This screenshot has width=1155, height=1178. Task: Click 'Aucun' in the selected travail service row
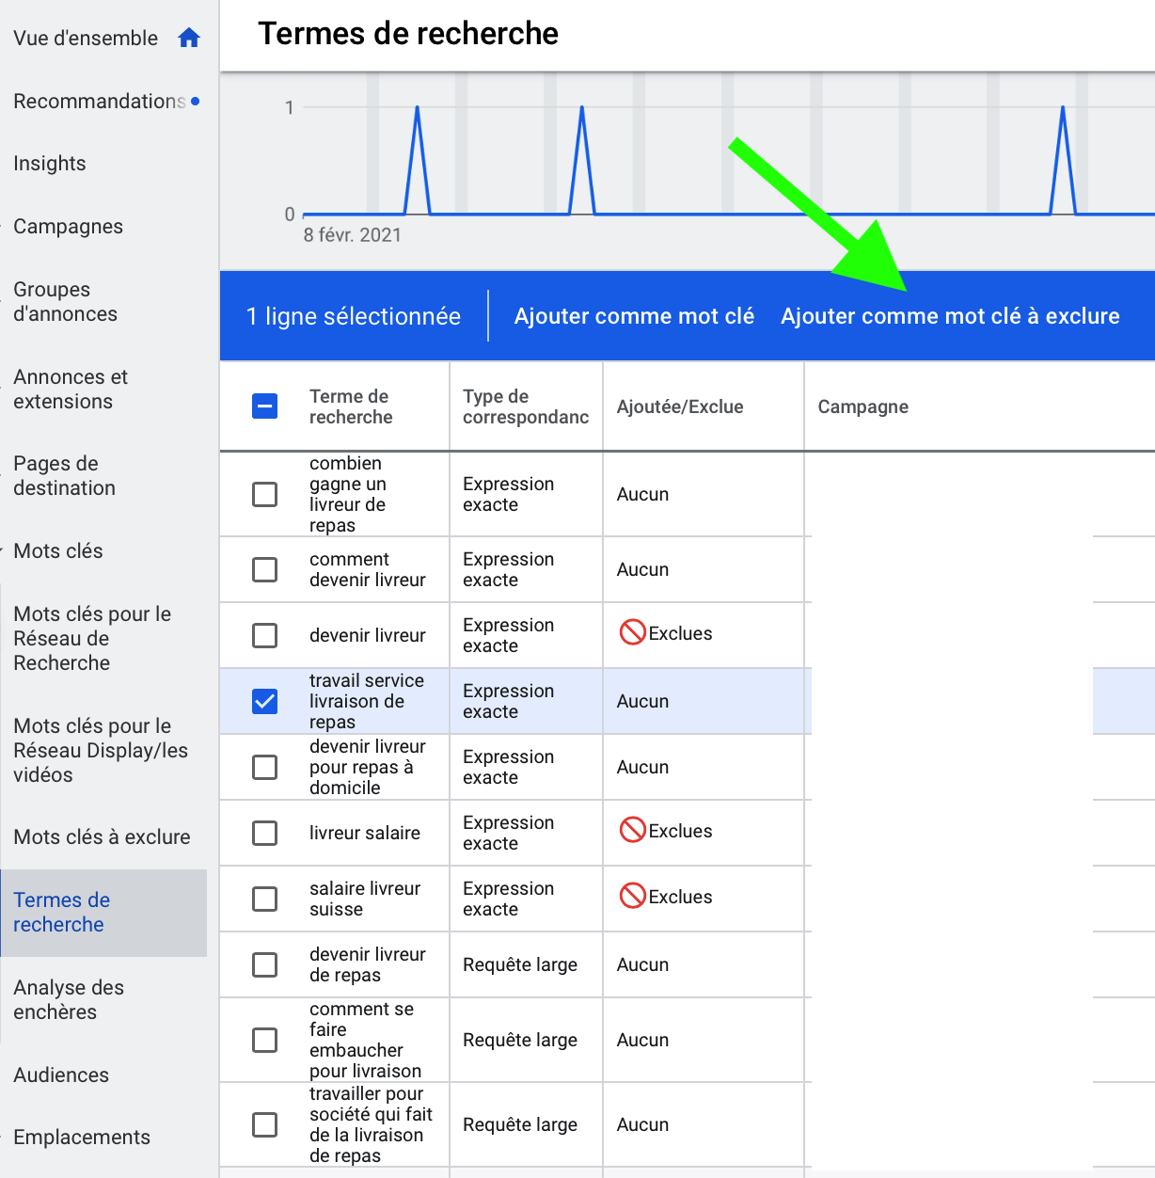(642, 701)
